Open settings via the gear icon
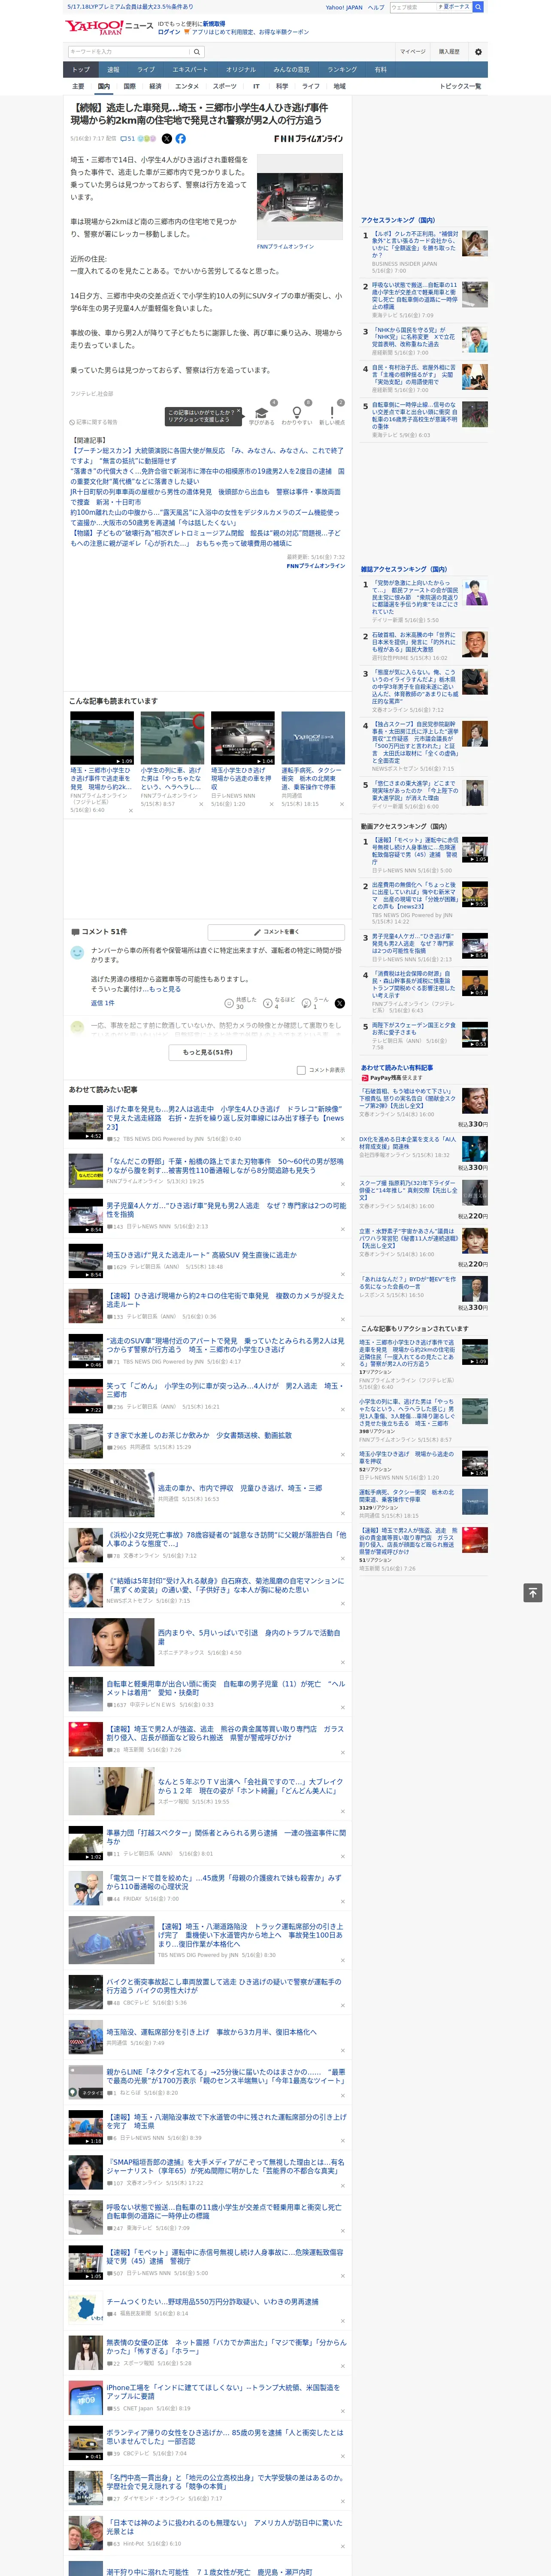Screen dimensions: 551x2576 [478, 51]
